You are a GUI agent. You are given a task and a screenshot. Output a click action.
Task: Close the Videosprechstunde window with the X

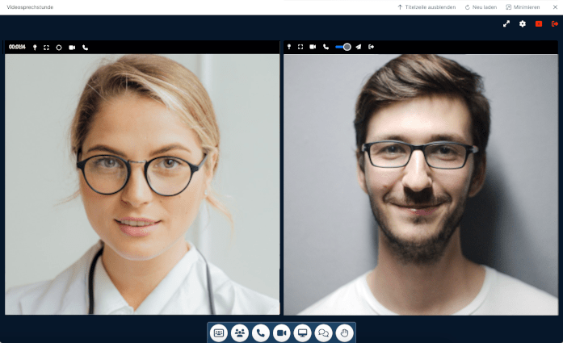point(555,7)
